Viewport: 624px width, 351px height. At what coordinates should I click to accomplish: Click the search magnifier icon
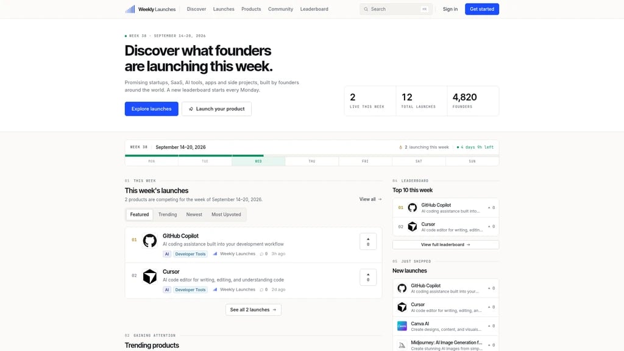[366, 9]
